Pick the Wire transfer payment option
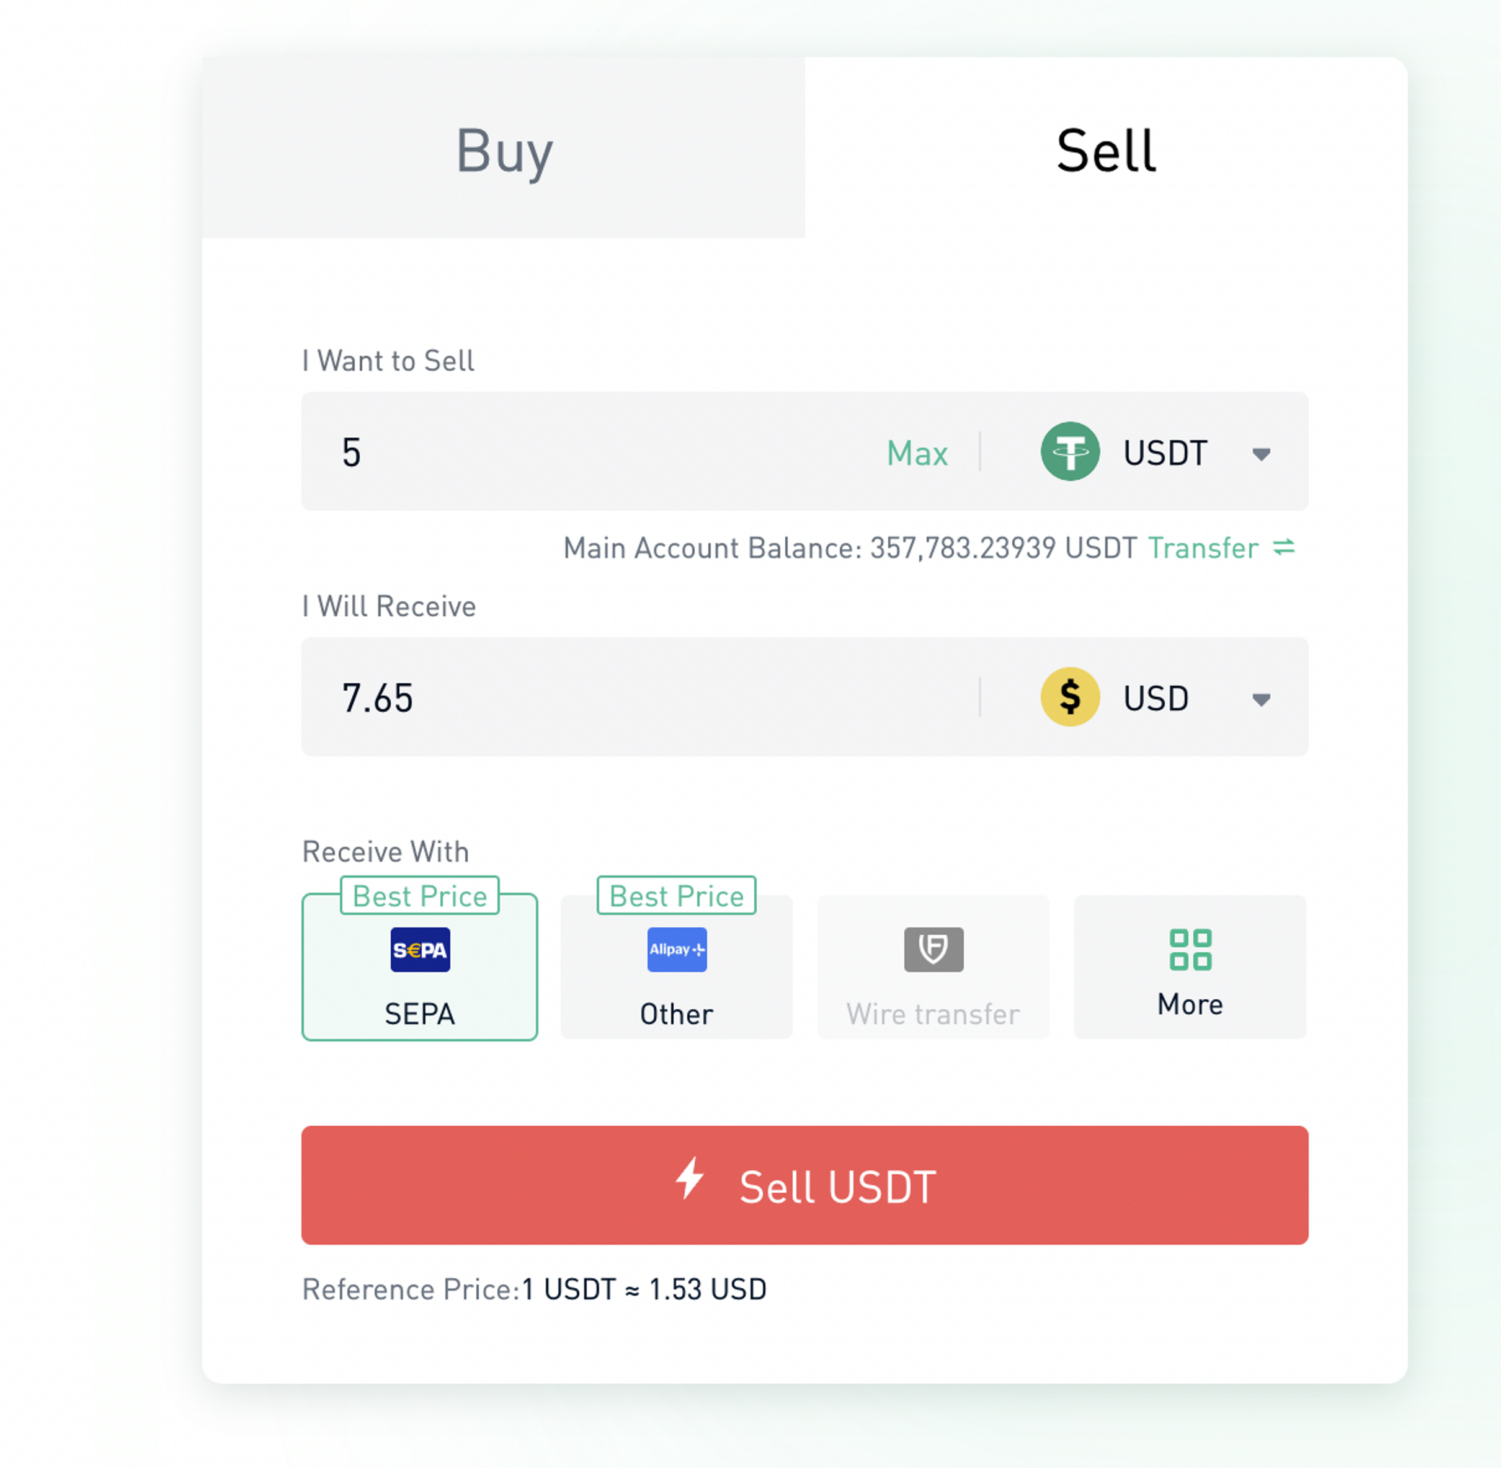1501x1468 pixels. [x=933, y=967]
